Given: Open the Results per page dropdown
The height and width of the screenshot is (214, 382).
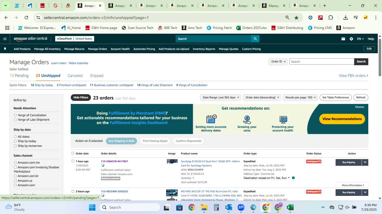Looking at the screenshot, I should point(300,98).
